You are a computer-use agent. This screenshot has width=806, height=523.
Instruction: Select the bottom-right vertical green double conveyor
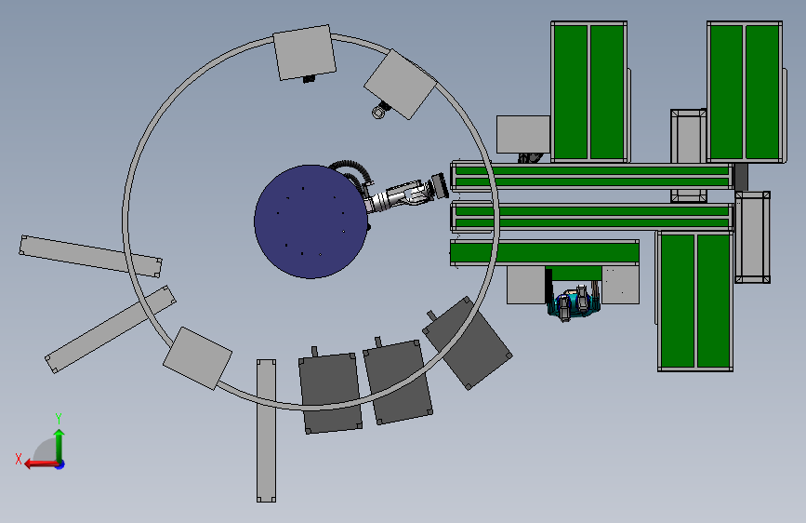[695, 302]
